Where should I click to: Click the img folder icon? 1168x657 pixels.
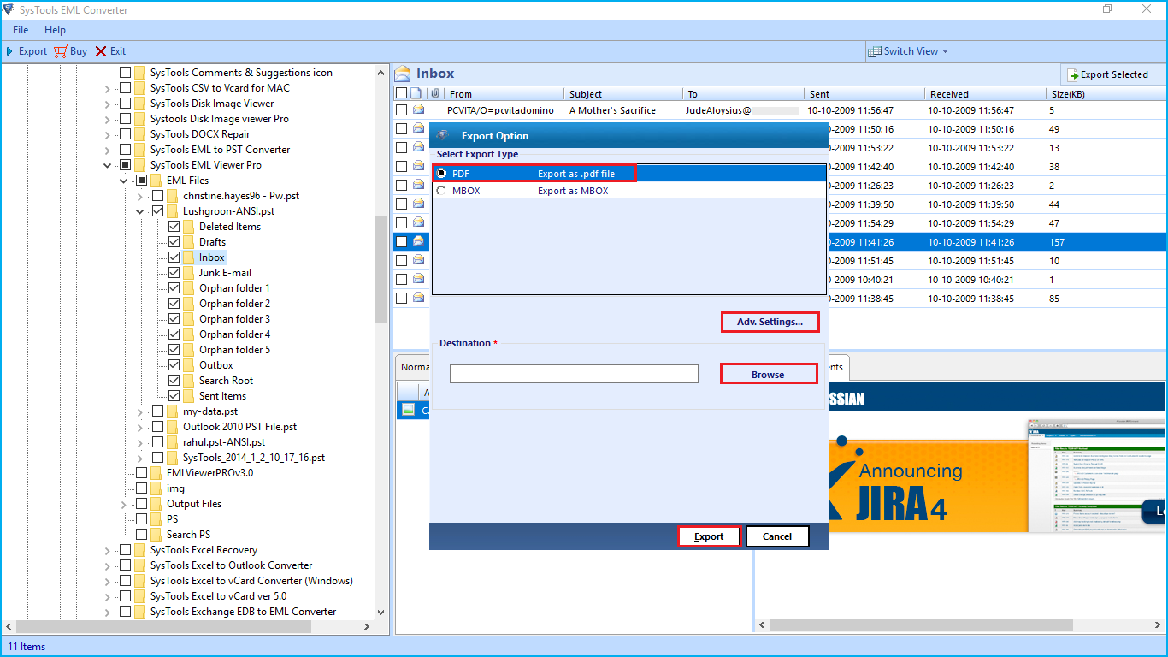(157, 488)
